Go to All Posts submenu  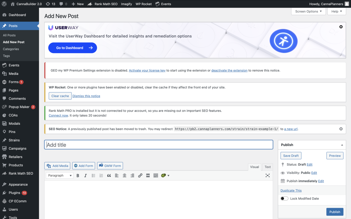pyautogui.click(x=9, y=35)
